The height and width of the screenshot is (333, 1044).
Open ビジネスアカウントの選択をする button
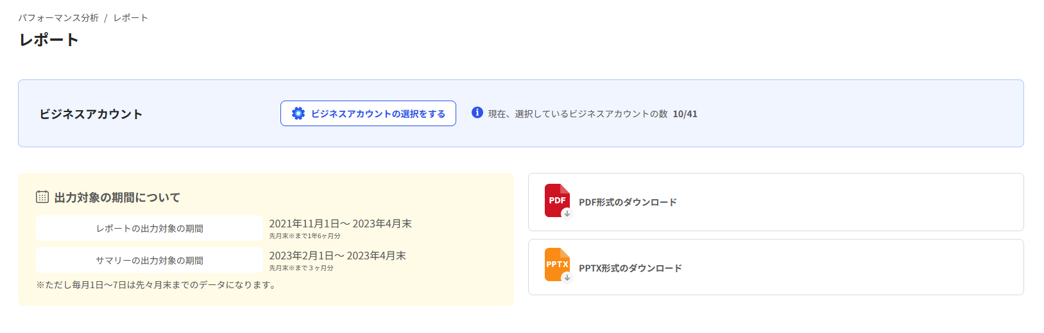[368, 113]
